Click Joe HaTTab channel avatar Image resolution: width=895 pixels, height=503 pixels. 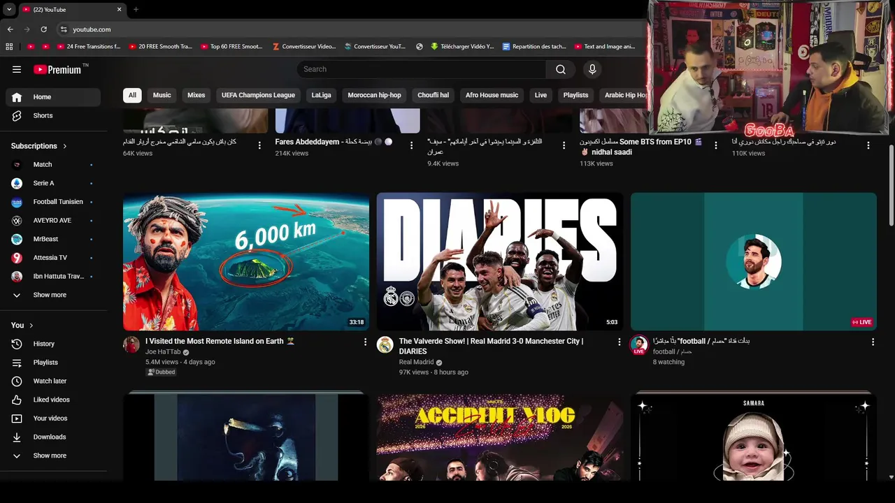tap(131, 344)
